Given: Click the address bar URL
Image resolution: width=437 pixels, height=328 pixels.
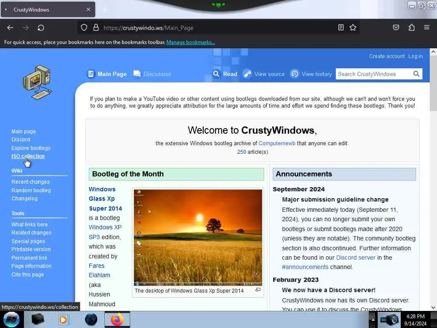Looking at the screenshot, I should tap(148, 28).
